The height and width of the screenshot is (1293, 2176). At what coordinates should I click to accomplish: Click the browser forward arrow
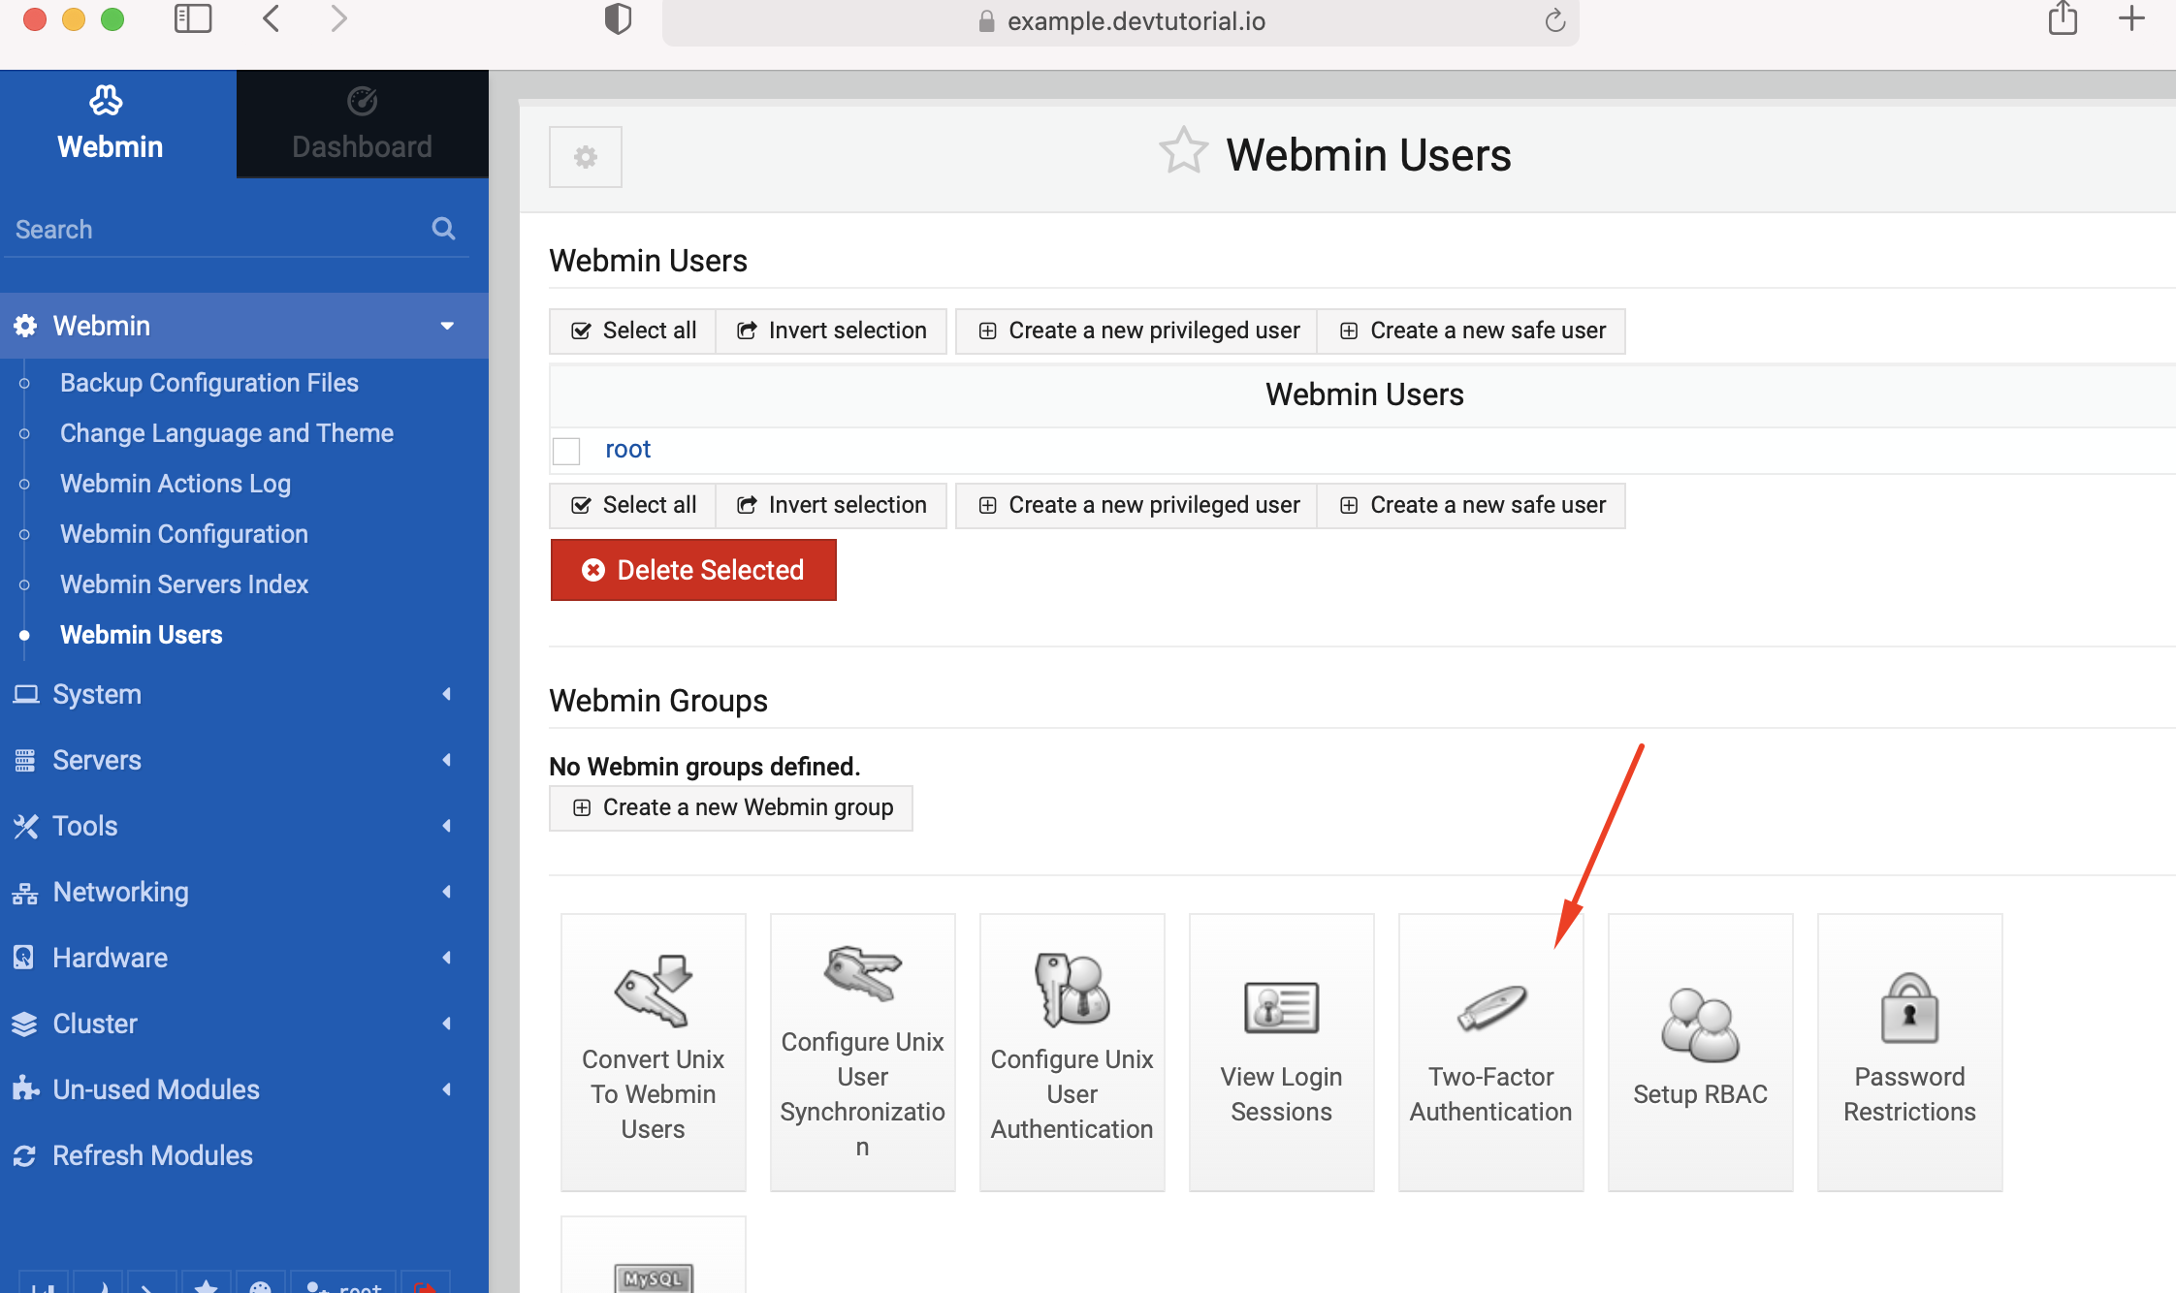[338, 19]
